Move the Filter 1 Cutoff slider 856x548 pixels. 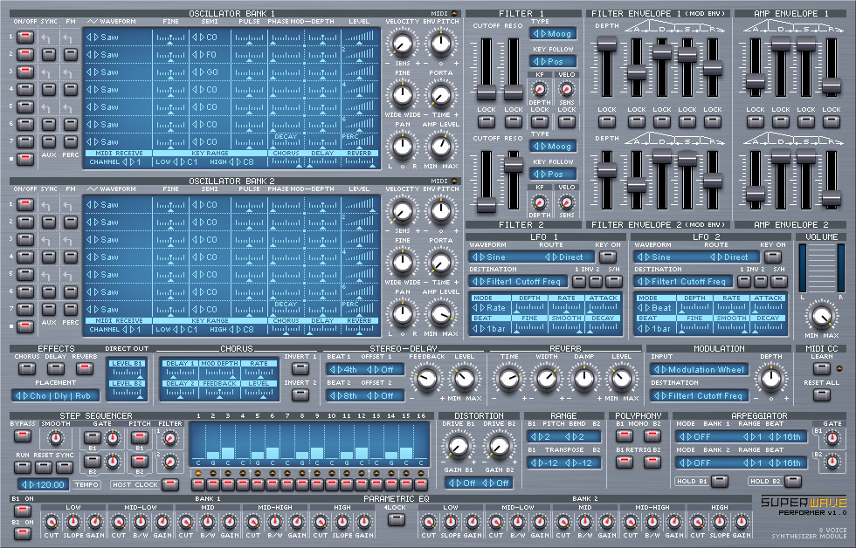pos(486,92)
